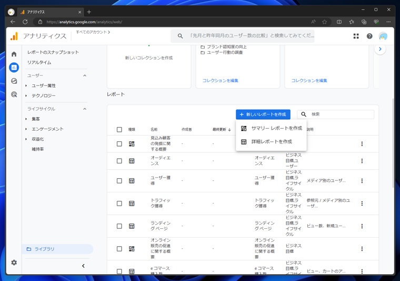Viewport: 400px width, 281px height.
Task: Click 新しいレポートを作成 button
Action: tap(263, 114)
